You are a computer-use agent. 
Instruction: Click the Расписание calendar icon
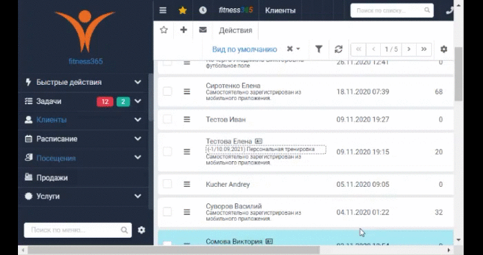click(28, 139)
